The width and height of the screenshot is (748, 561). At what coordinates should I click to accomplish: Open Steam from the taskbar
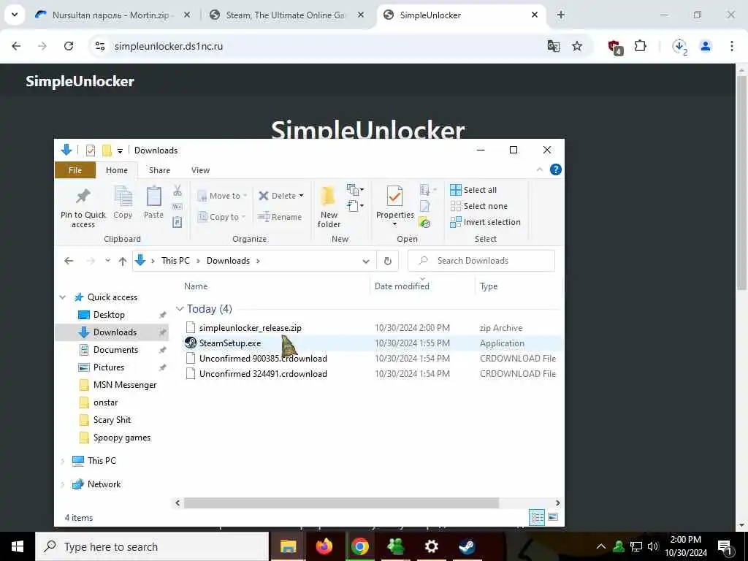[467, 546]
